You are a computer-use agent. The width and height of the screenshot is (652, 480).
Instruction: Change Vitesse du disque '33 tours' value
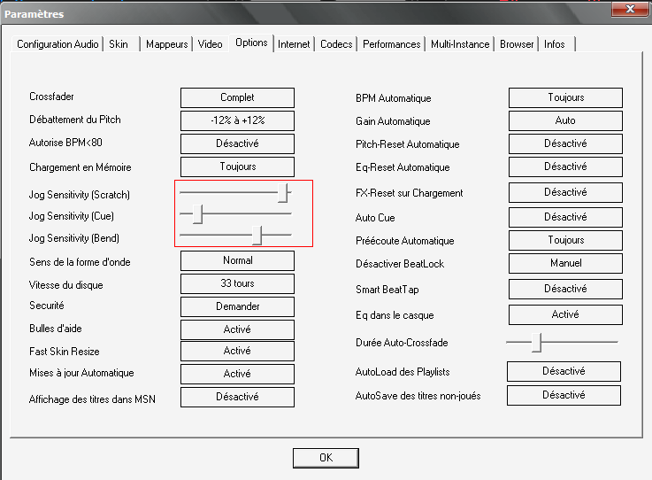[x=237, y=284]
